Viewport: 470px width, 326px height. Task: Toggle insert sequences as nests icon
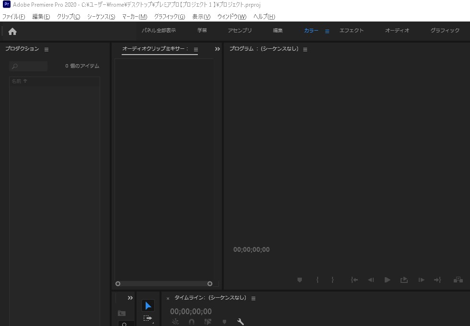click(x=175, y=322)
